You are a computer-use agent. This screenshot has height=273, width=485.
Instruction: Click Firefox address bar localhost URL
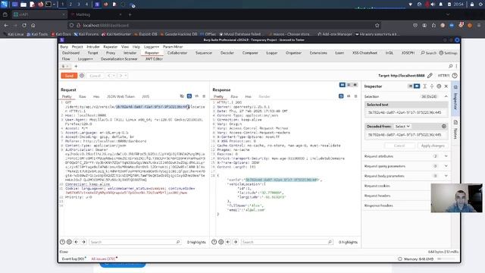tap(105, 25)
